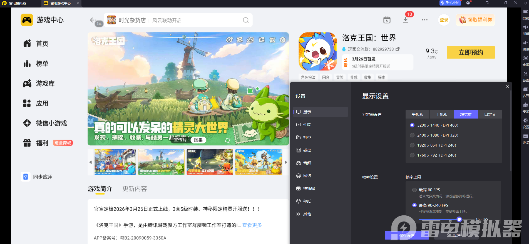Click the search magnifier icon
Viewport: 529px width, 244px height.
tap(246, 20)
